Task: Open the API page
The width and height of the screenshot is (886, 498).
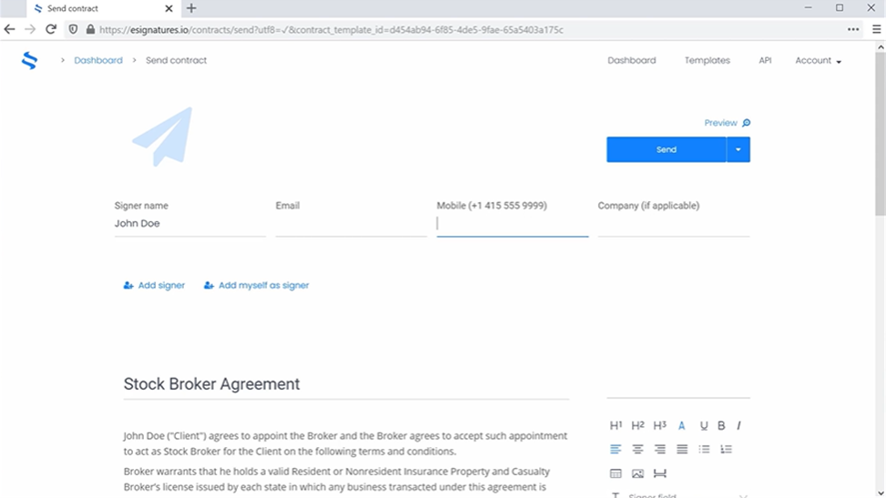Action: click(x=765, y=60)
